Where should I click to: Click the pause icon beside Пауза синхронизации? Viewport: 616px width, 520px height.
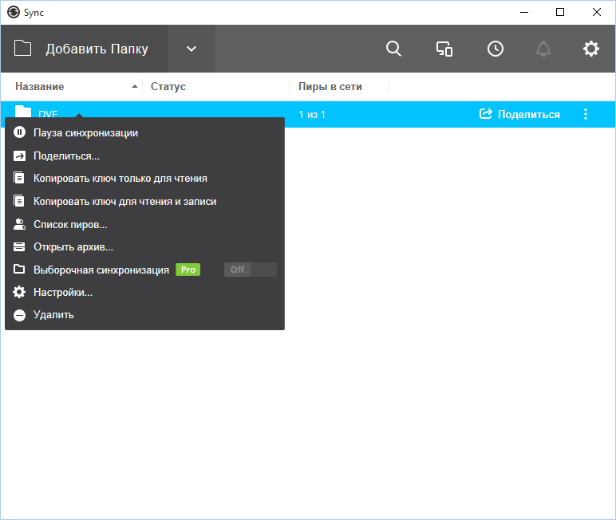pyautogui.click(x=20, y=133)
